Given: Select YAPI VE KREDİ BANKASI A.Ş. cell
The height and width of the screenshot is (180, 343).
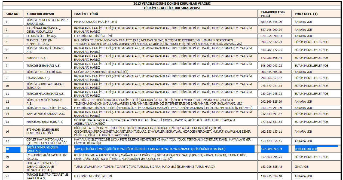Looking at the screenshot, I should [x=47, y=114].
